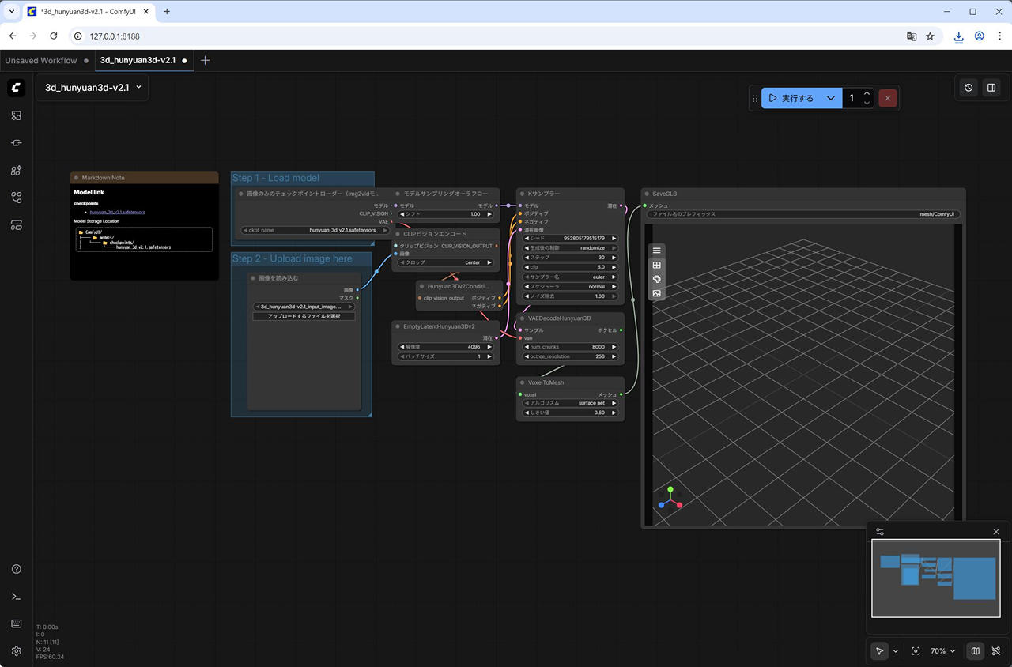1012x667 pixels.
Task: Click the 実行する run button
Action: click(x=791, y=98)
